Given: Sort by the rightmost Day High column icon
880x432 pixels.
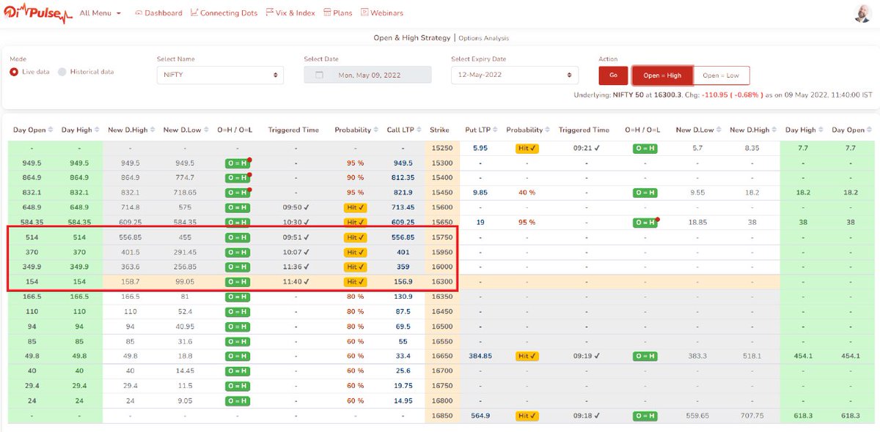Looking at the screenshot, I should pos(821,130).
